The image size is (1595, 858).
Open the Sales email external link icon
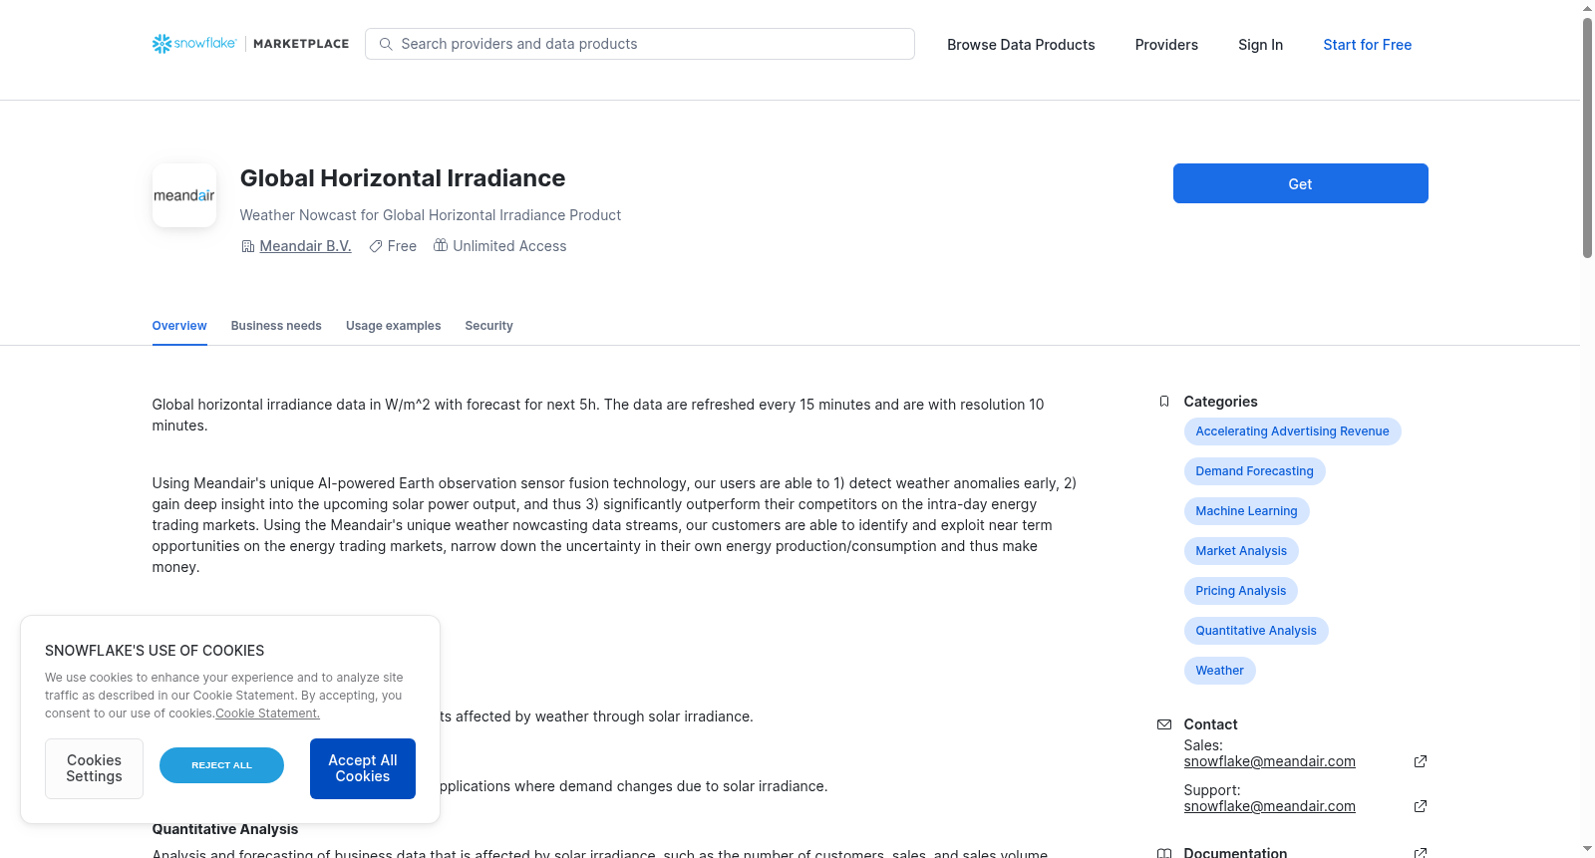point(1421,761)
